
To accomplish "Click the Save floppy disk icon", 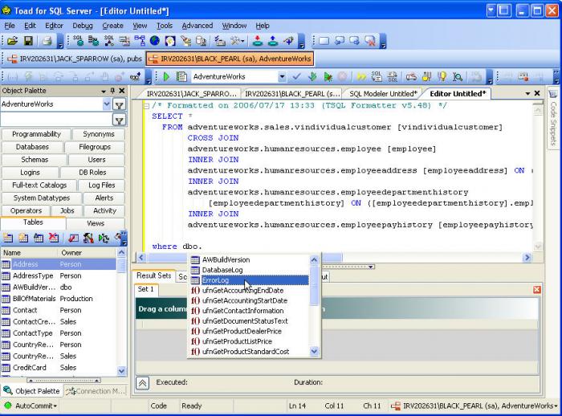I will (x=28, y=41).
